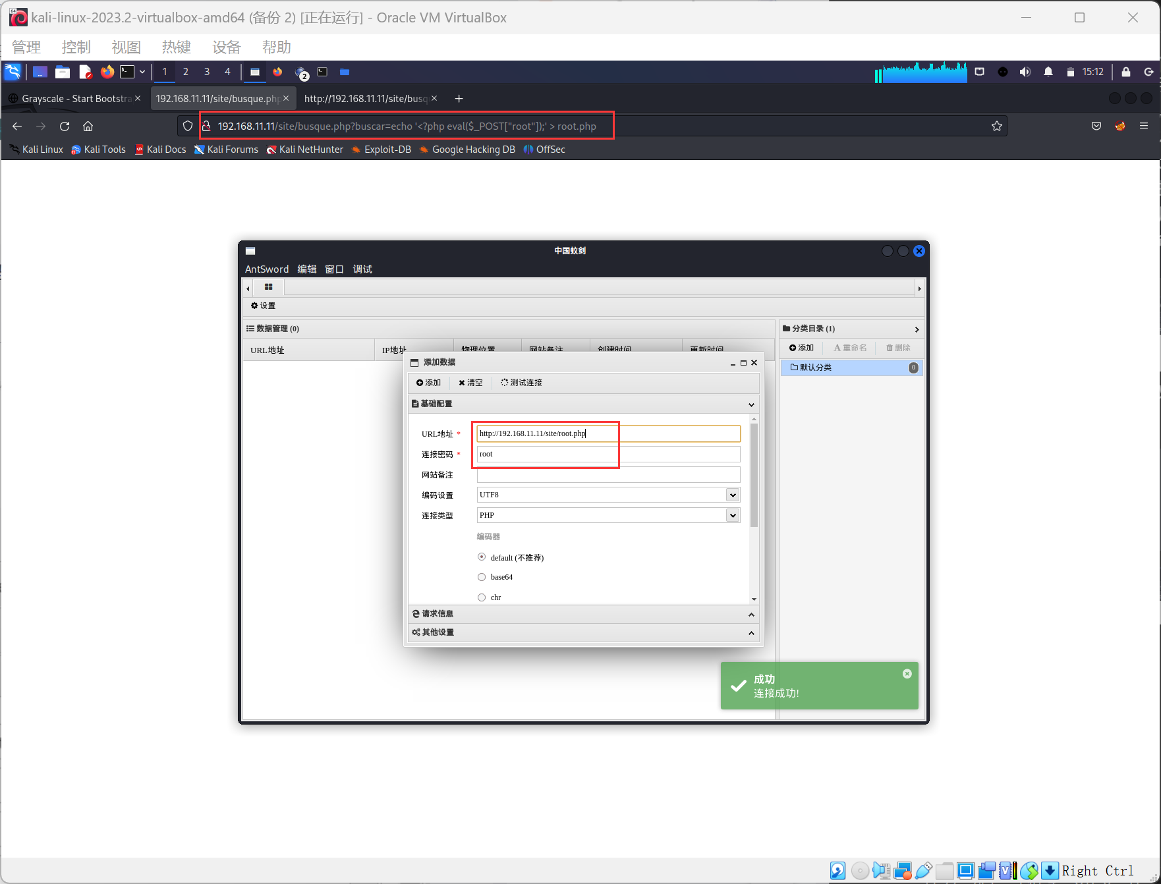Open the Firefox hamburger menu
The width and height of the screenshot is (1161, 884).
[x=1144, y=126]
